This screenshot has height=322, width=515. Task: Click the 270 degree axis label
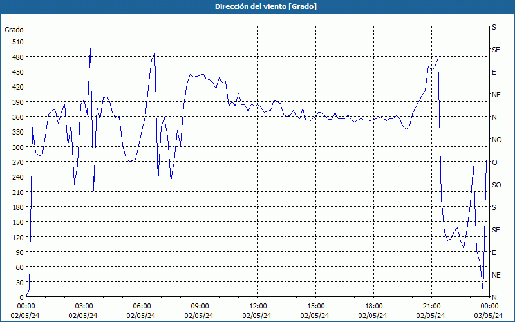coord(18,162)
